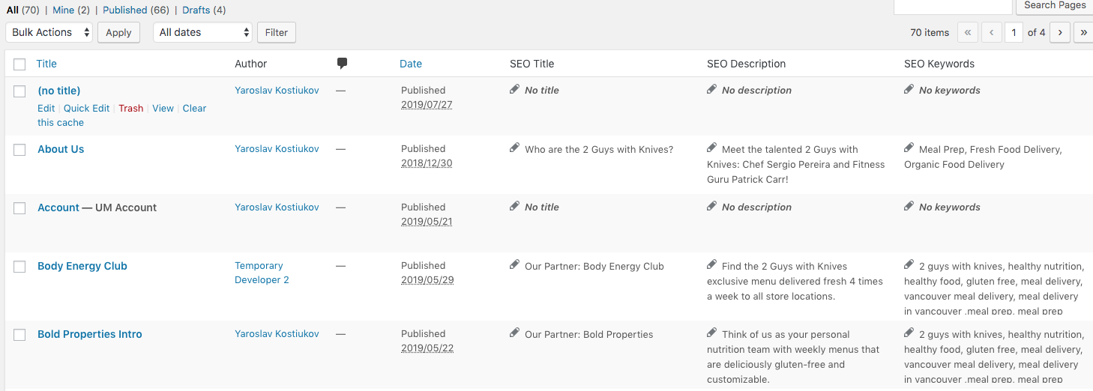Click Trash link under (no title) page
Image resolution: width=1093 pixels, height=391 pixels.
tap(130, 108)
